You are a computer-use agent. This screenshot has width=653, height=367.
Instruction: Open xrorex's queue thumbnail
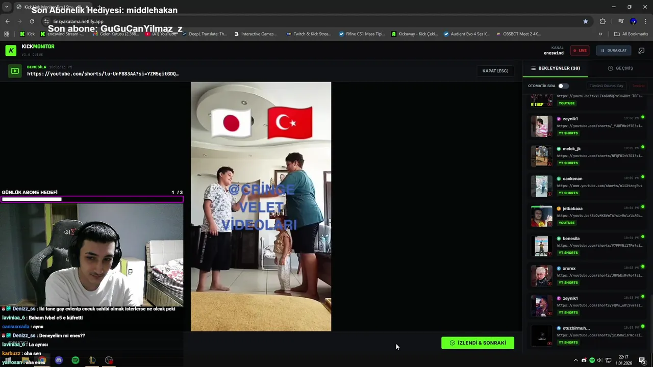coord(541,276)
